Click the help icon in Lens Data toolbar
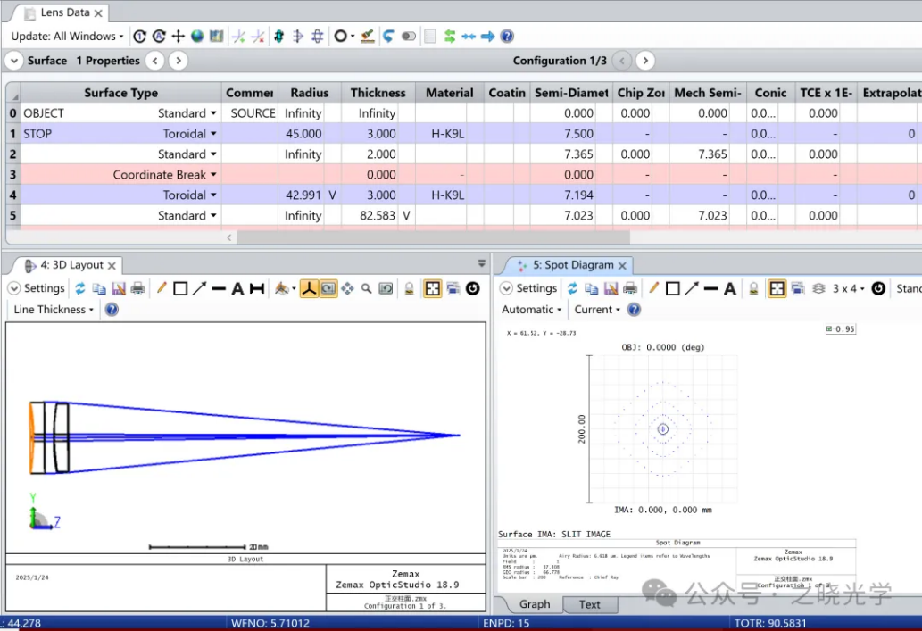 pos(507,37)
